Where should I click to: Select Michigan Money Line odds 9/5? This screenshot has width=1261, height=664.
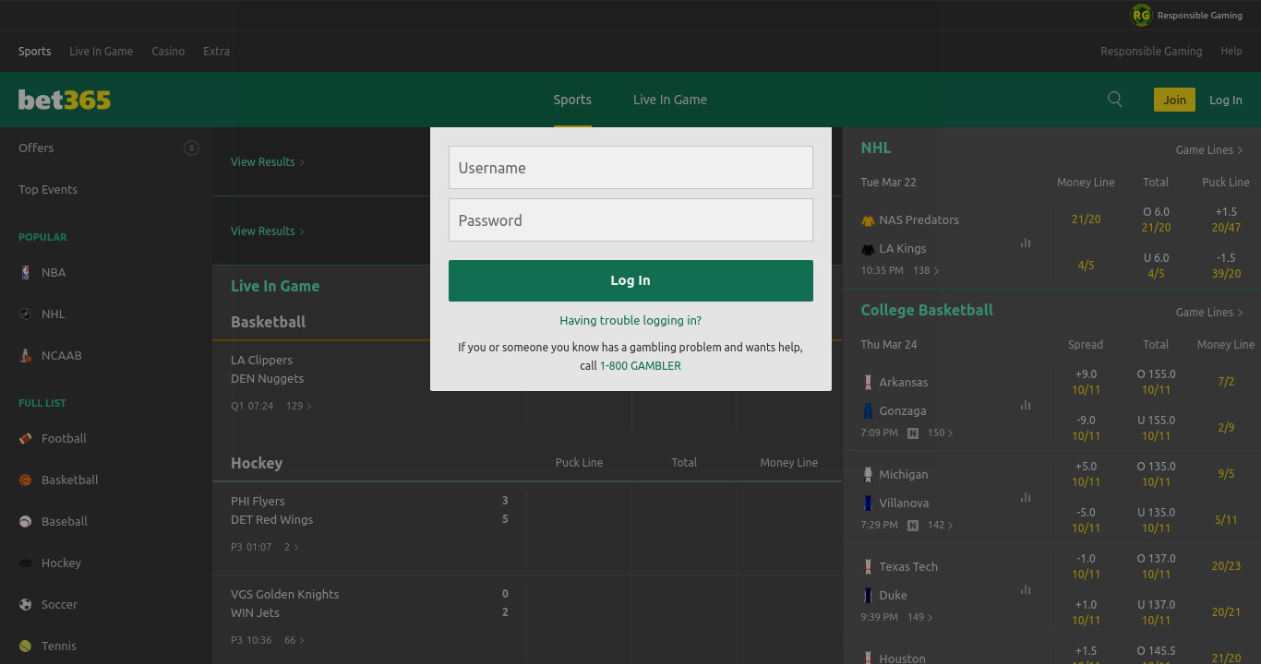coord(1226,473)
